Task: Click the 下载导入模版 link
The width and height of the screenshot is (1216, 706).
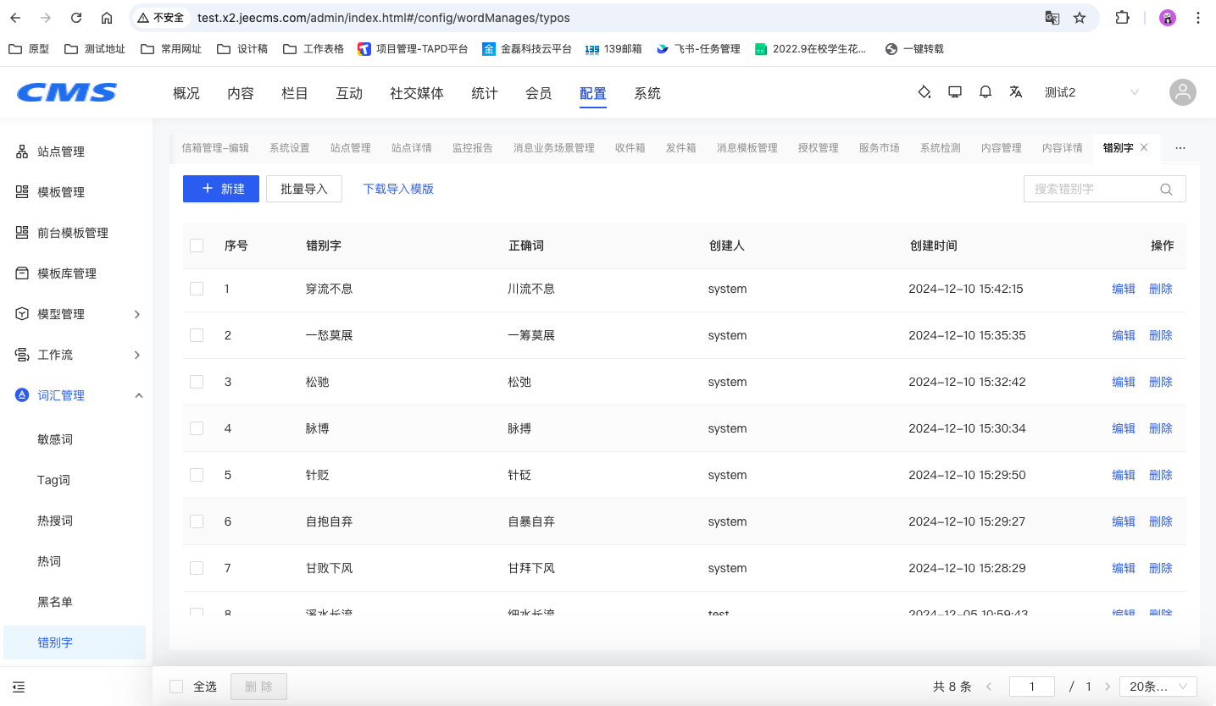Action: (398, 189)
